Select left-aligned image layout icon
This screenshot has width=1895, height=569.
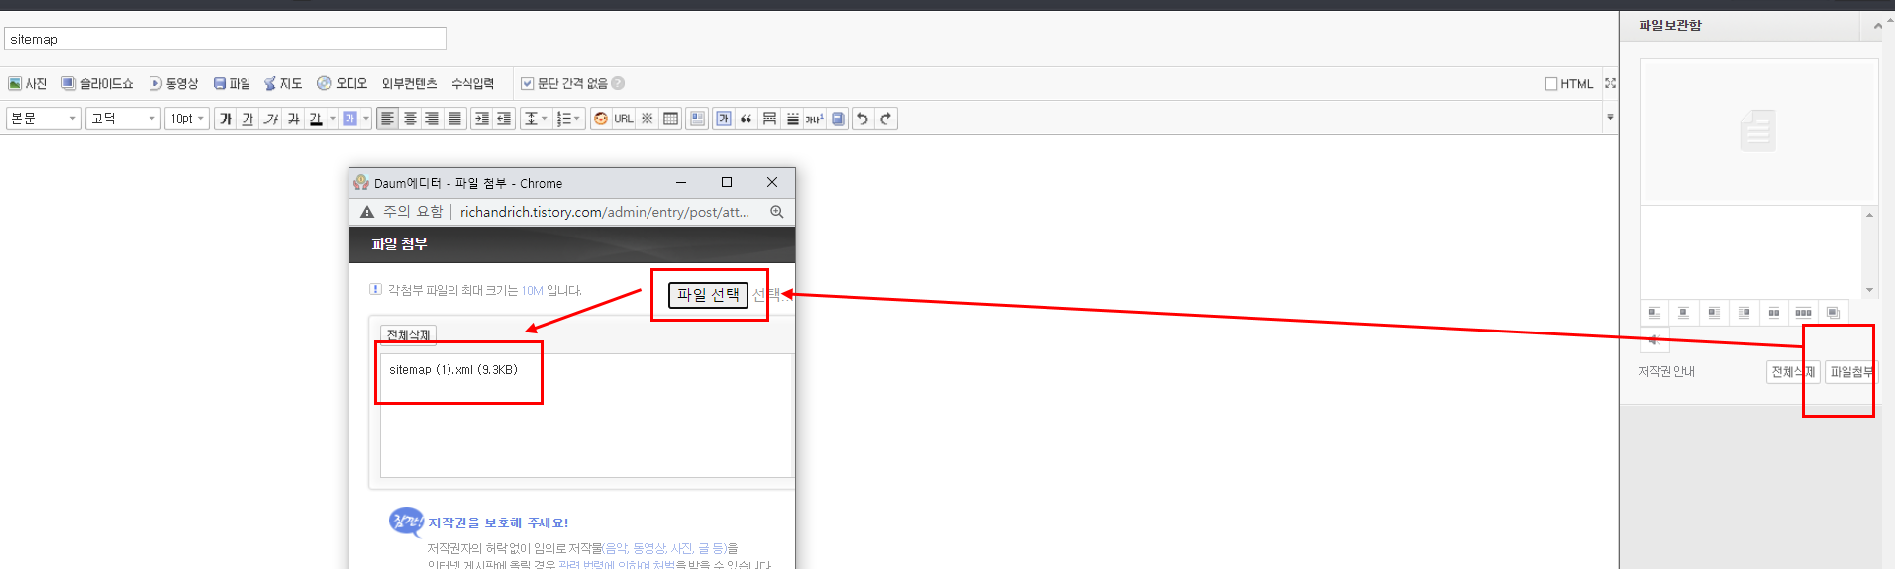coord(1654,313)
